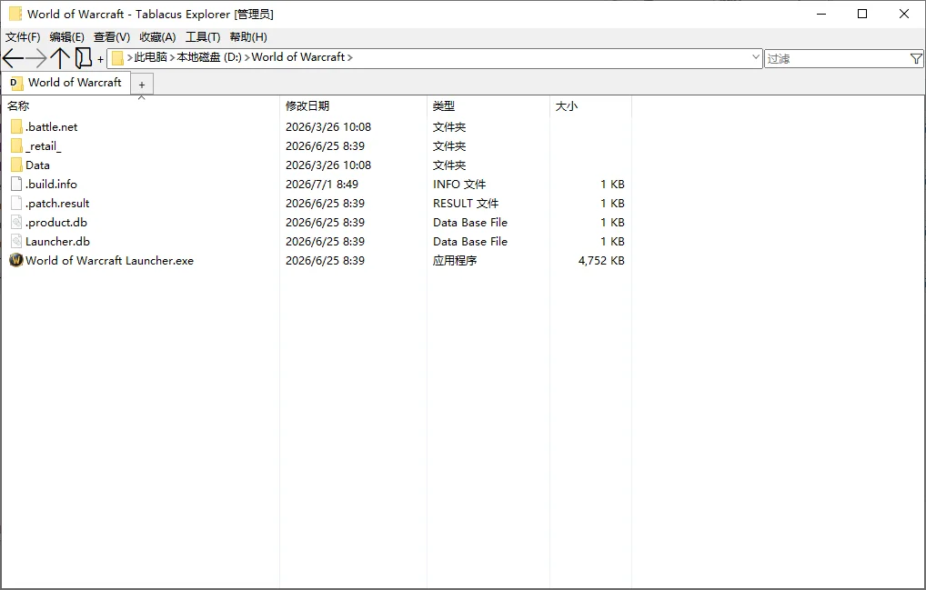
Task: Add a new tab with plus button
Action: [x=142, y=85]
